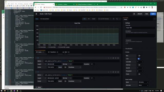Add a new query with + Query
Viewport: 164px width, 92px height.
(38, 87)
